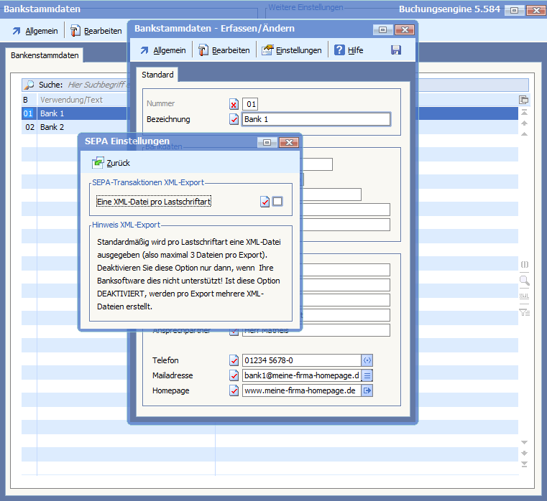The image size is (547, 501).
Task: Enable 'Eine XML-Datei pro Lastschriftart' checkbox
Action: (277, 202)
